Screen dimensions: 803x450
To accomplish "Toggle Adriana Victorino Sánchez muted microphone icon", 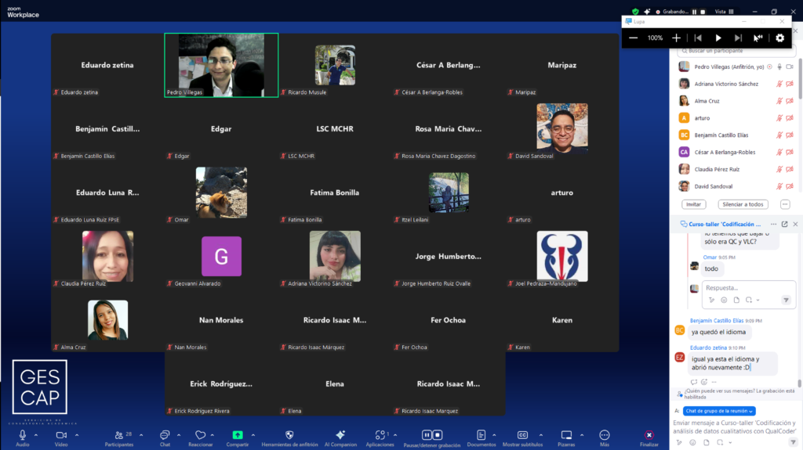I will [x=779, y=84].
